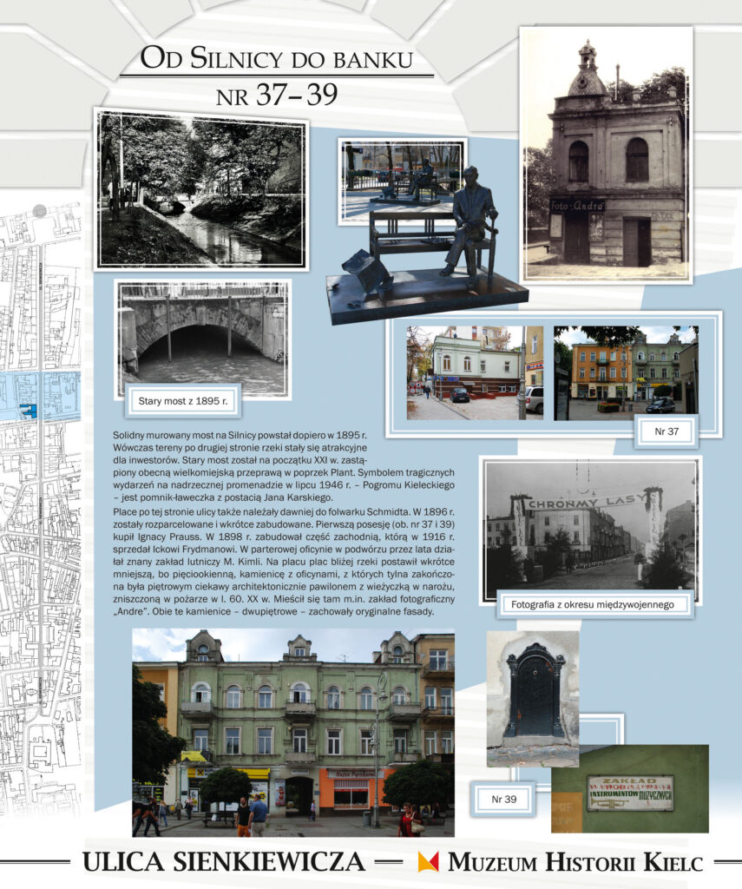Click the 'Nr 37' label
The width and height of the screenshot is (742, 889).
666,431
